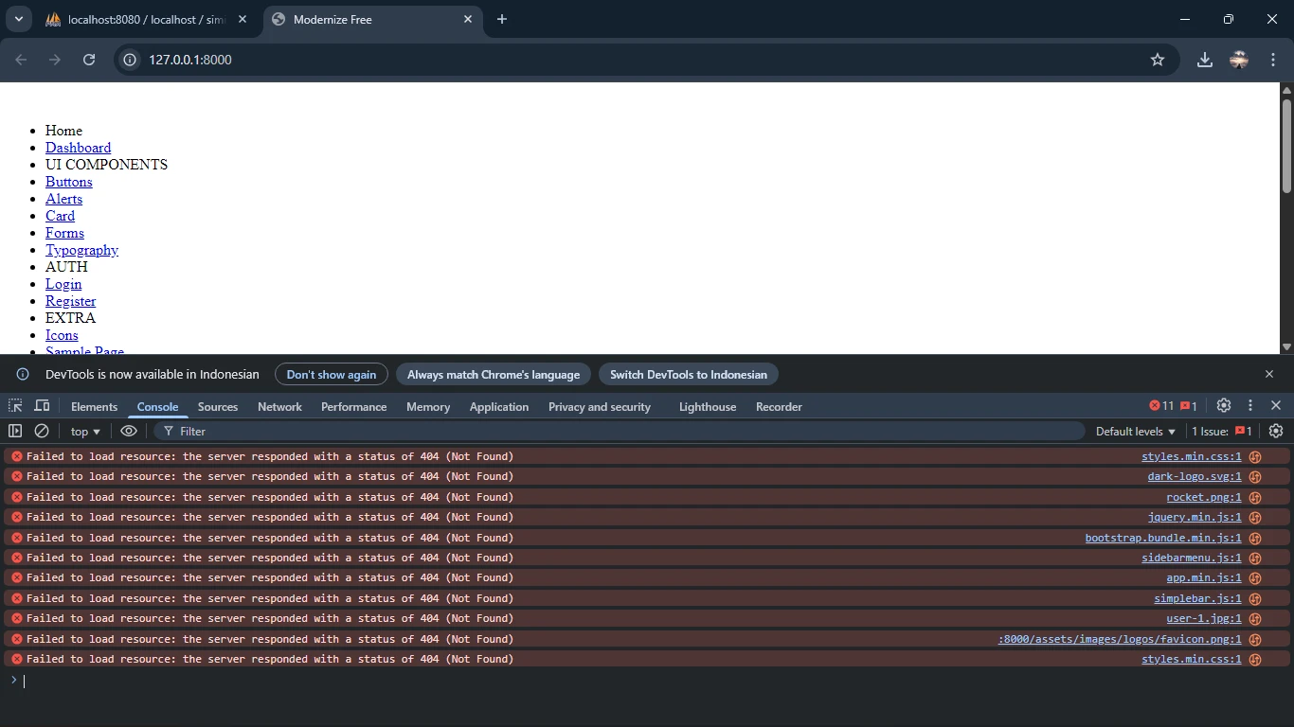
Task: Click the inspect element selector icon
Action: (x=15, y=406)
